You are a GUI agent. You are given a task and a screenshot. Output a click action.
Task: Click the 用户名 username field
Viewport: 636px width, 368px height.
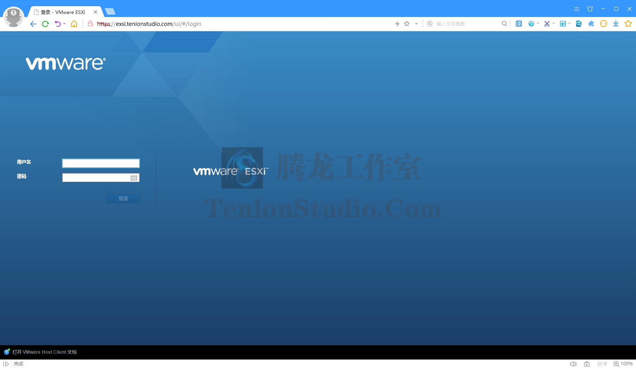point(101,163)
